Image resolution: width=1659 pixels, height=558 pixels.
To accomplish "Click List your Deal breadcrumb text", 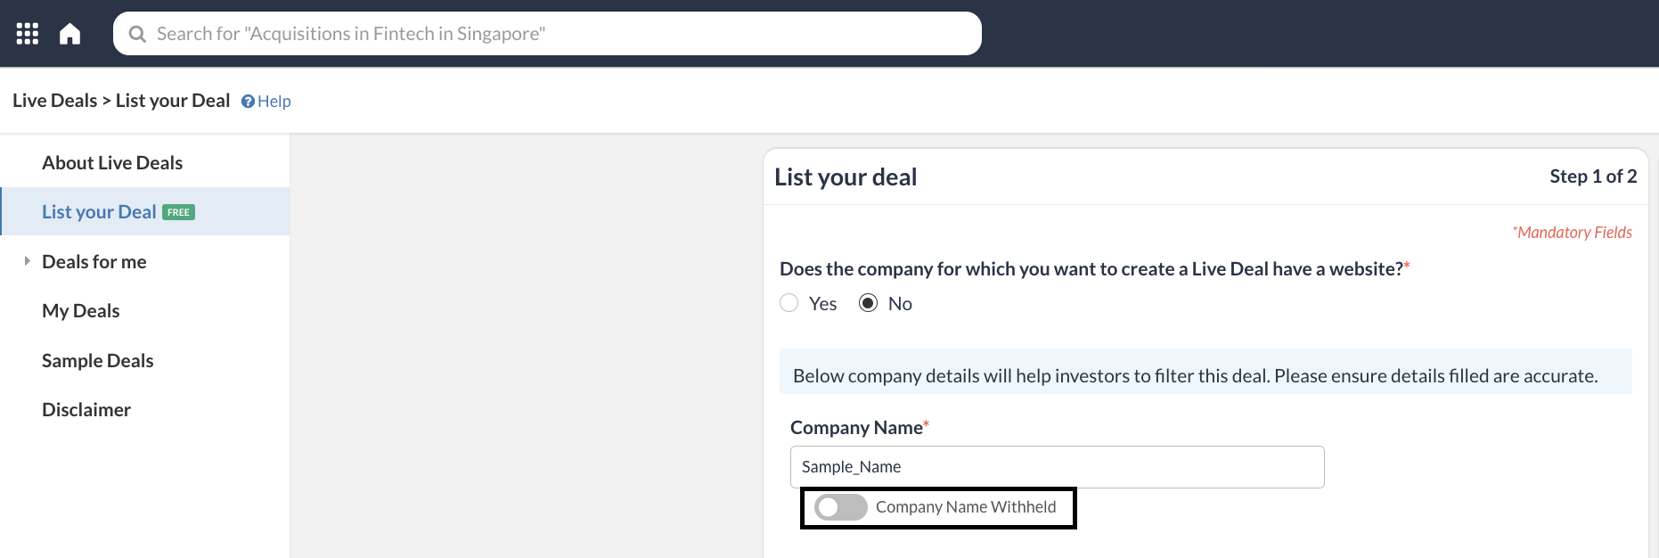I will tap(173, 101).
